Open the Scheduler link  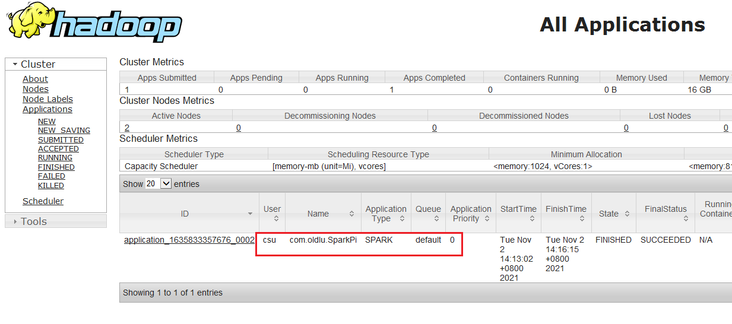coord(43,201)
